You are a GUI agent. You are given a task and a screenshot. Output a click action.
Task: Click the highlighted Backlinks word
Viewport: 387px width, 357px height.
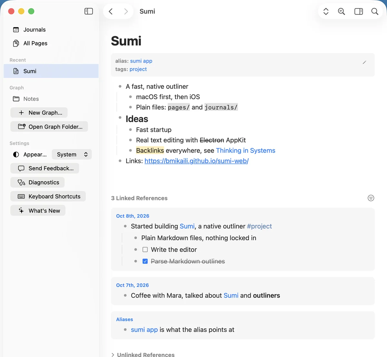click(x=150, y=150)
